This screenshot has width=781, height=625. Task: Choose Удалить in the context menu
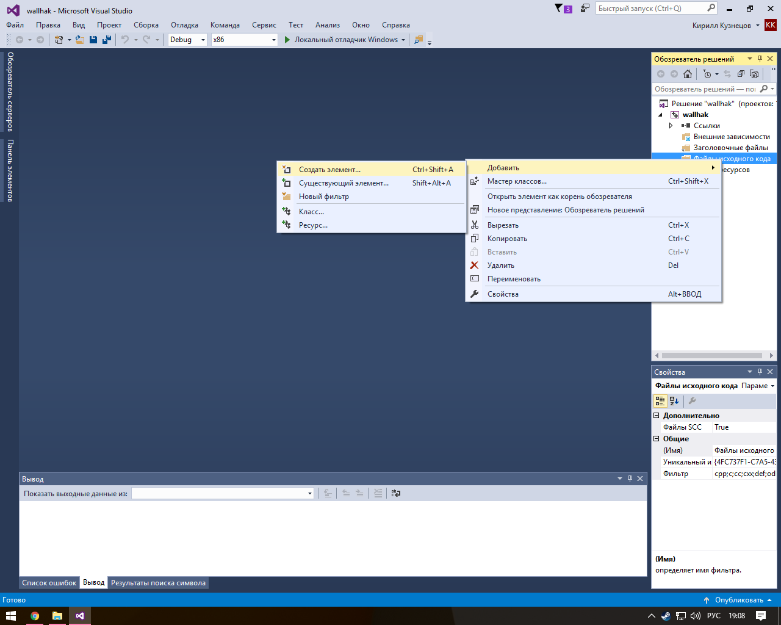click(x=594, y=266)
